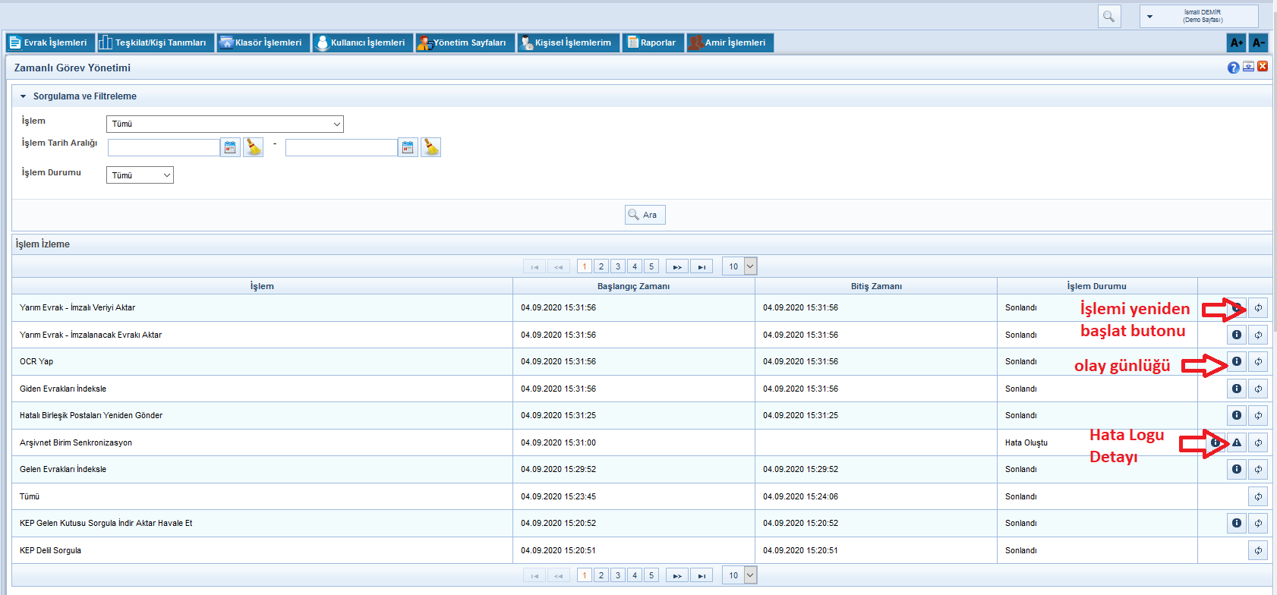
Task: Clear the end date with broom icon
Action: point(431,147)
